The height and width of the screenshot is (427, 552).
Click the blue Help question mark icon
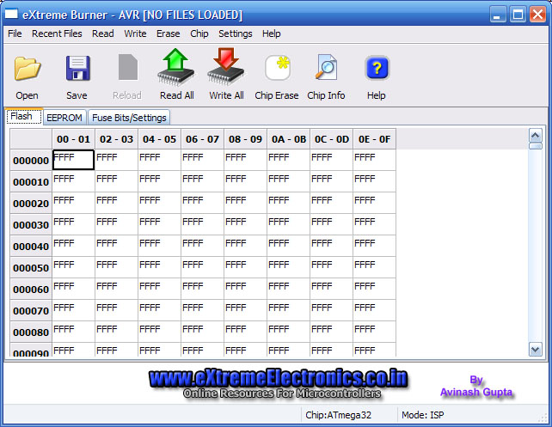click(x=377, y=68)
